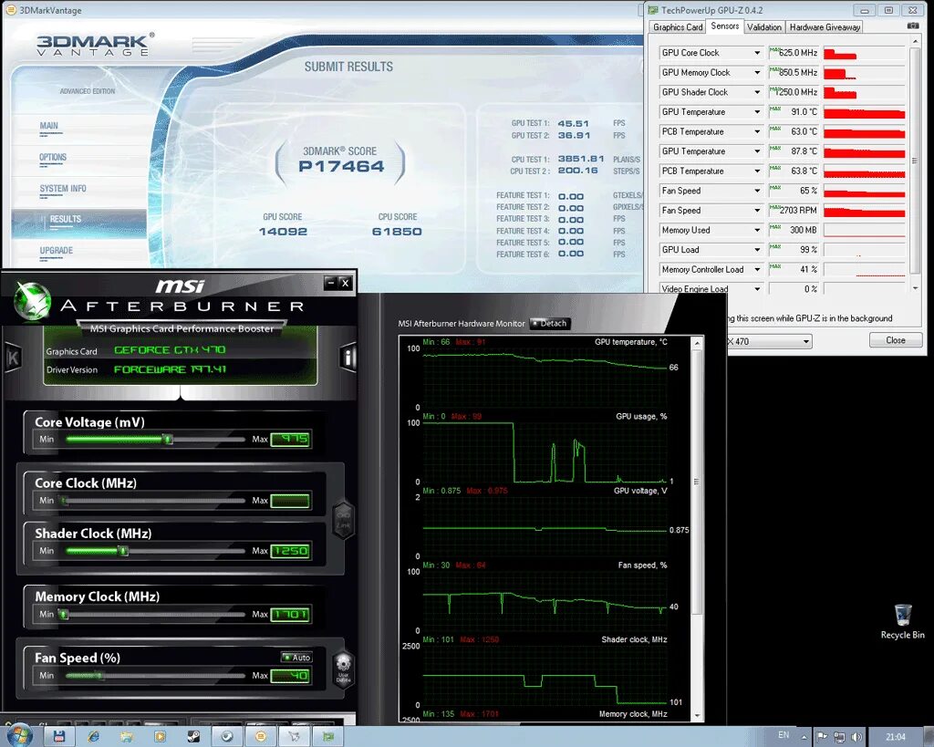Click the 3DMark Vantage title bar icon
The width and height of the screenshot is (934, 747).
coord(10,10)
